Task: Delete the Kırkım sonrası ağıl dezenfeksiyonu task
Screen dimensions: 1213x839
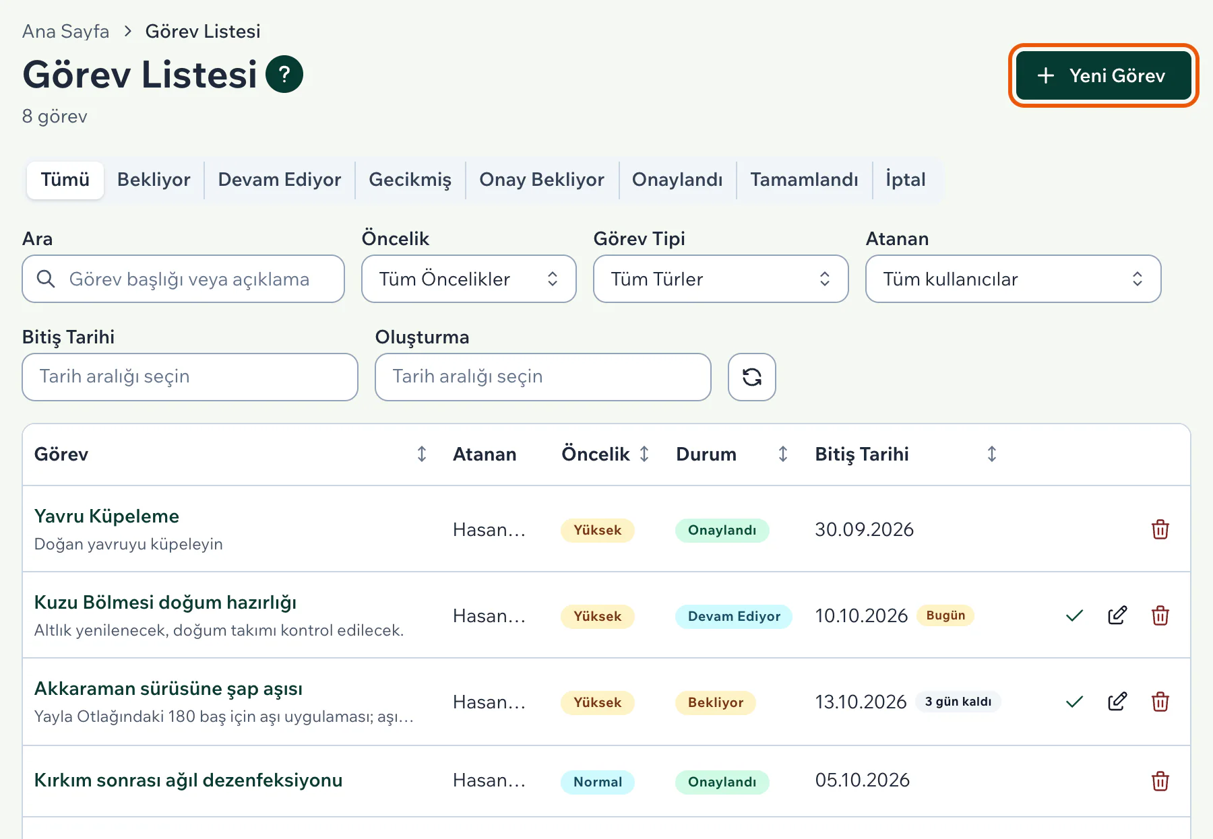Action: pos(1160,781)
